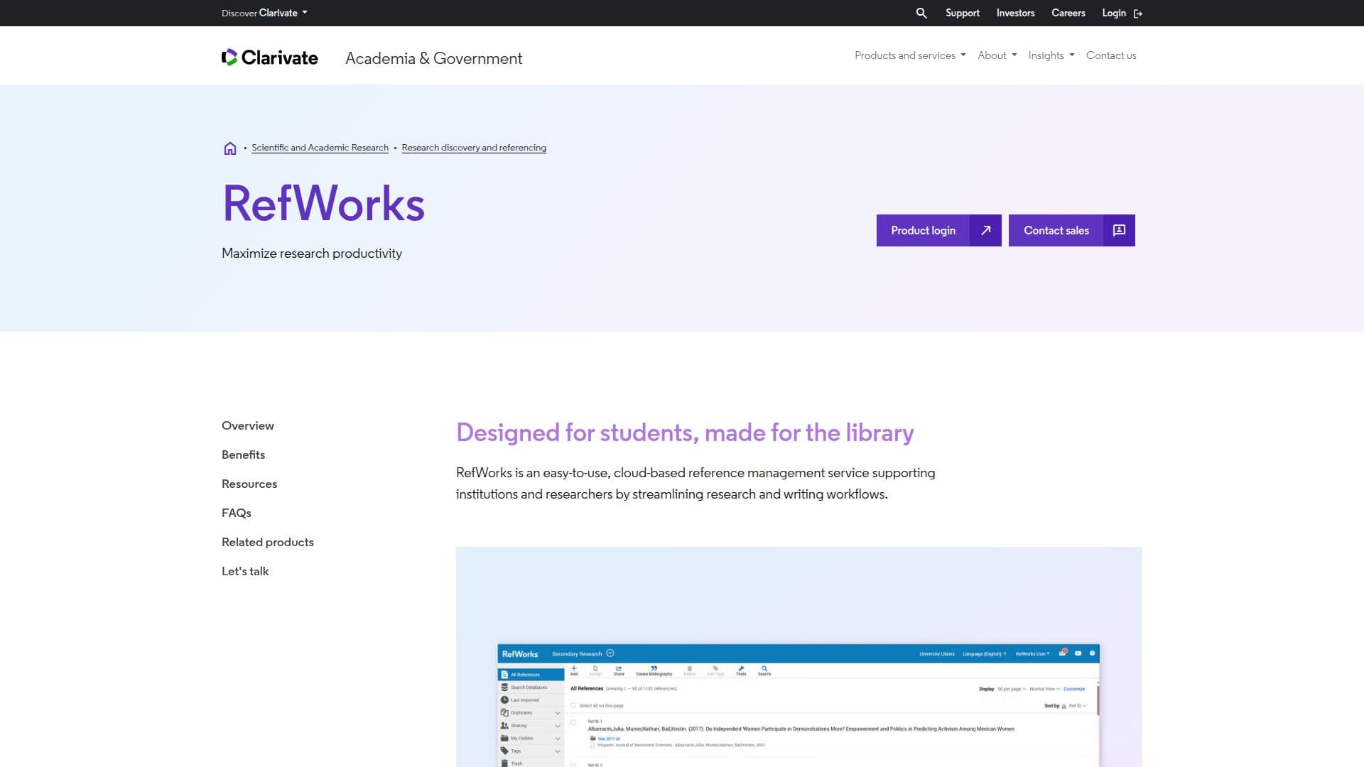Image resolution: width=1364 pixels, height=767 pixels.
Task: Jump to the Let's talk section
Action: [245, 571]
